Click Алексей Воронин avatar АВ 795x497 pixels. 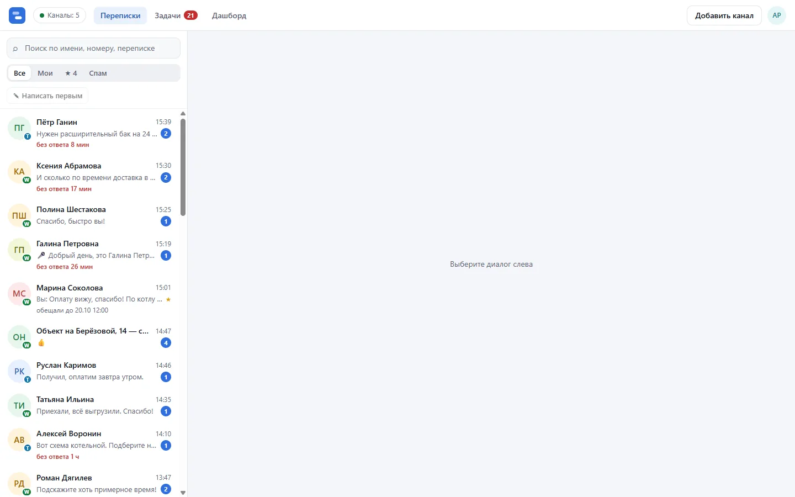[19, 440]
